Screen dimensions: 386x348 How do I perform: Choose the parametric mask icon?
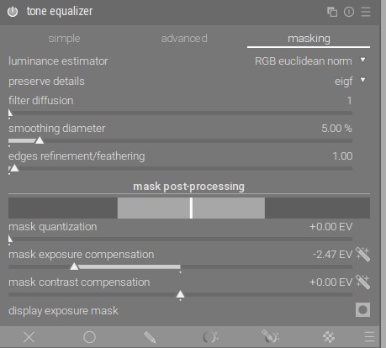[210, 337]
